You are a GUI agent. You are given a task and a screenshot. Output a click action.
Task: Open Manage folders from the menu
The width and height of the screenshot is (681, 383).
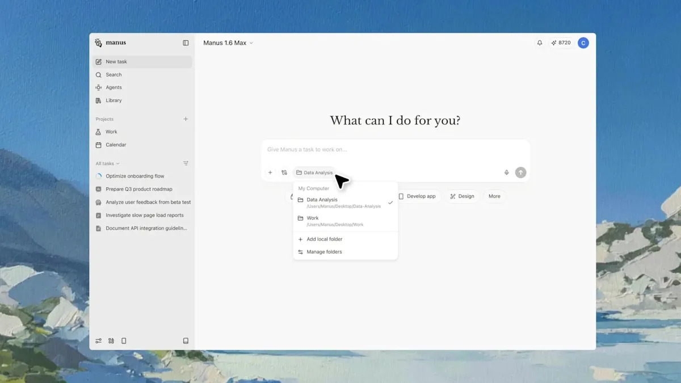pyautogui.click(x=324, y=252)
